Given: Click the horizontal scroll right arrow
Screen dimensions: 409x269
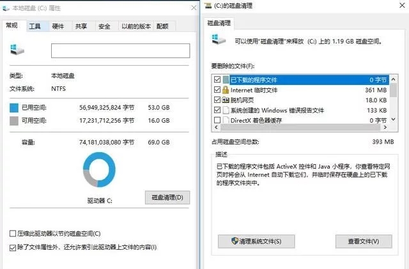Looking at the screenshot, I should coord(385,127).
